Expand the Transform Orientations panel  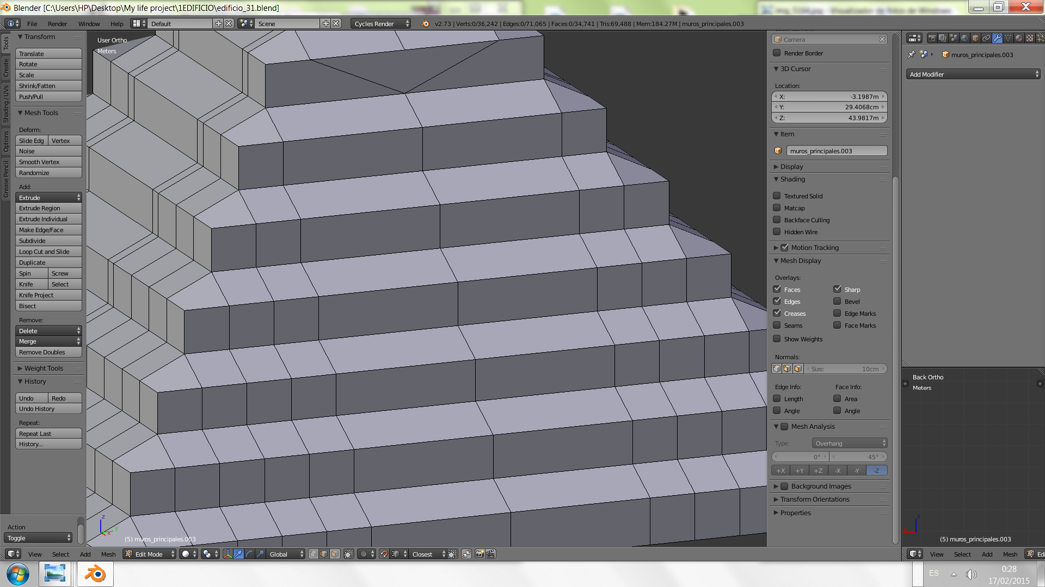click(x=814, y=499)
